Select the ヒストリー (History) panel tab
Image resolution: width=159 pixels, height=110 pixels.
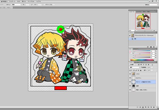[131, 33]
